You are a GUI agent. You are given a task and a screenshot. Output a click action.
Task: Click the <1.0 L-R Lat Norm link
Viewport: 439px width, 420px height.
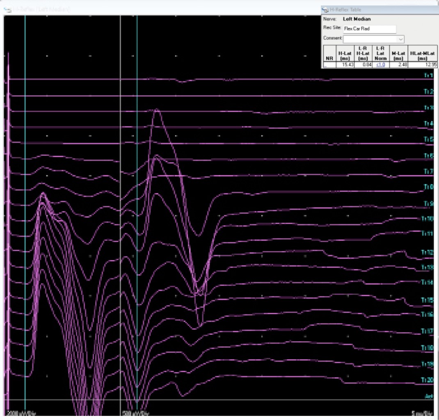[x=380, y=65]
